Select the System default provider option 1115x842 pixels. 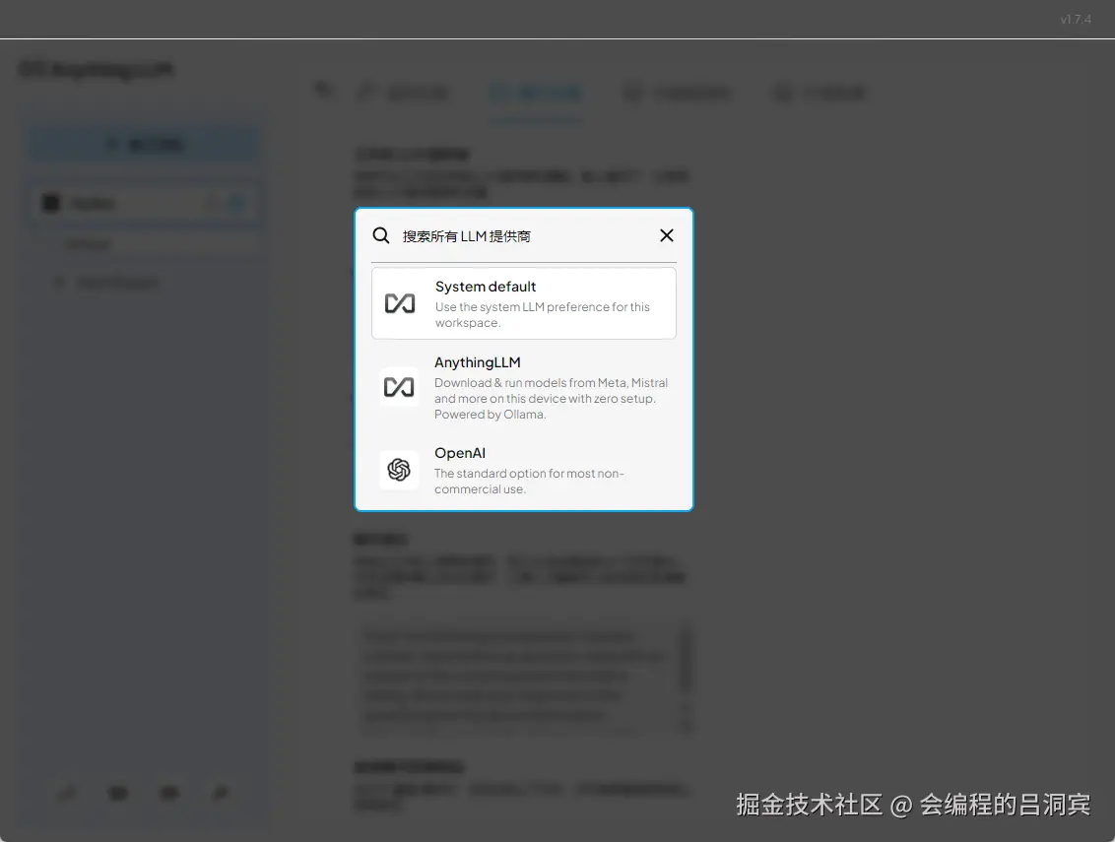pos(523,303)
